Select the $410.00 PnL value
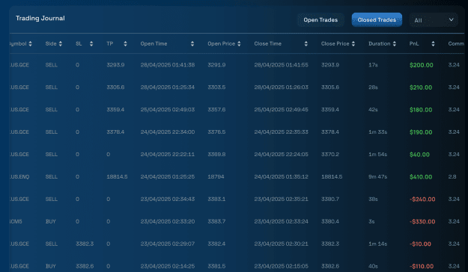Viewport: 468px width, 272px height. tap(421, 177)
